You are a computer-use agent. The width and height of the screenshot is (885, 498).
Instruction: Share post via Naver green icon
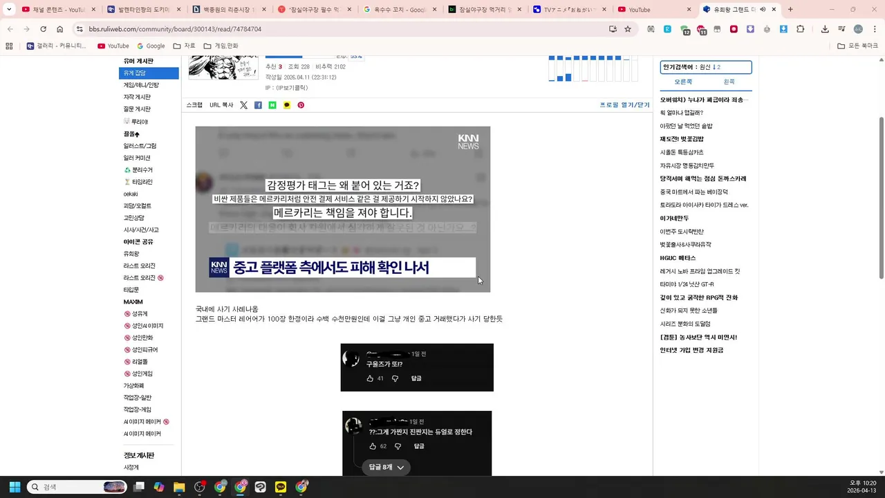pos(272,105)
